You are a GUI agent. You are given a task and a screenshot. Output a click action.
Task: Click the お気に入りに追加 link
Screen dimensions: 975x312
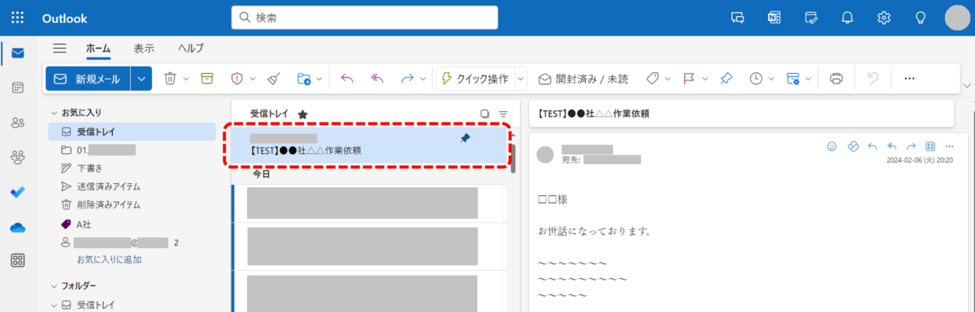(x=109, y=259)
